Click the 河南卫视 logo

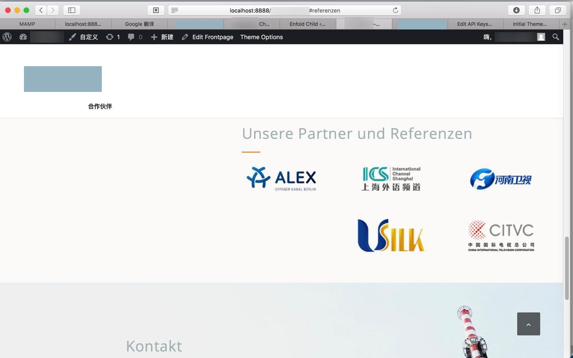pyautogui.click(x=501, y=179)
